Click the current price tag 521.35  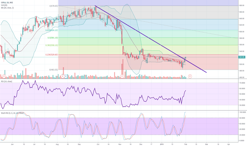[x=242, y=57]
